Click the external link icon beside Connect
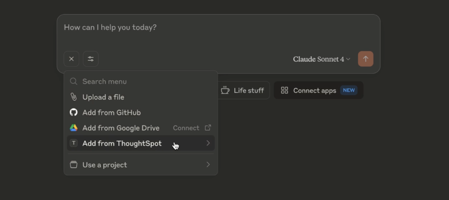Screen dimensions: 449x200 (x=208, y=128)
